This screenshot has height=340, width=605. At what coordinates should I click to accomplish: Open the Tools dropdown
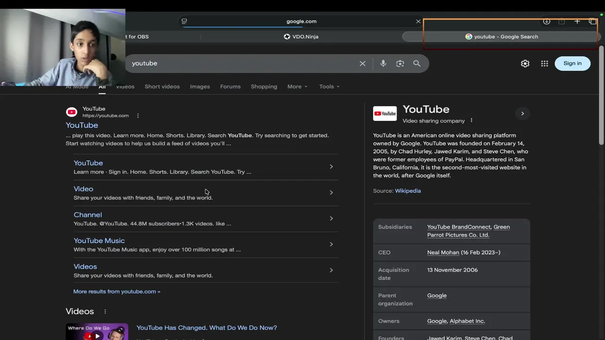click(329, 86)
